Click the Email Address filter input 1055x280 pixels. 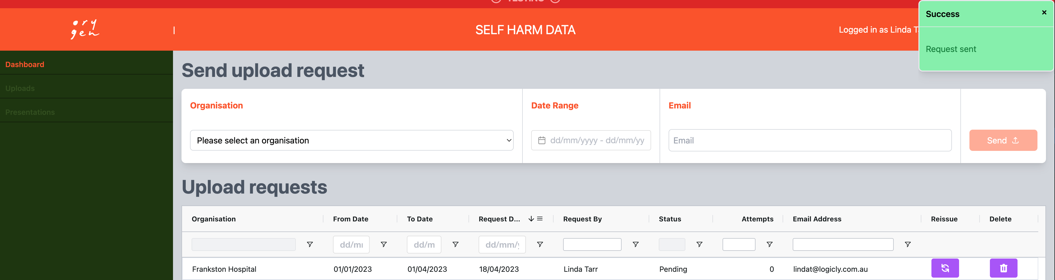[x=843, y=244]
